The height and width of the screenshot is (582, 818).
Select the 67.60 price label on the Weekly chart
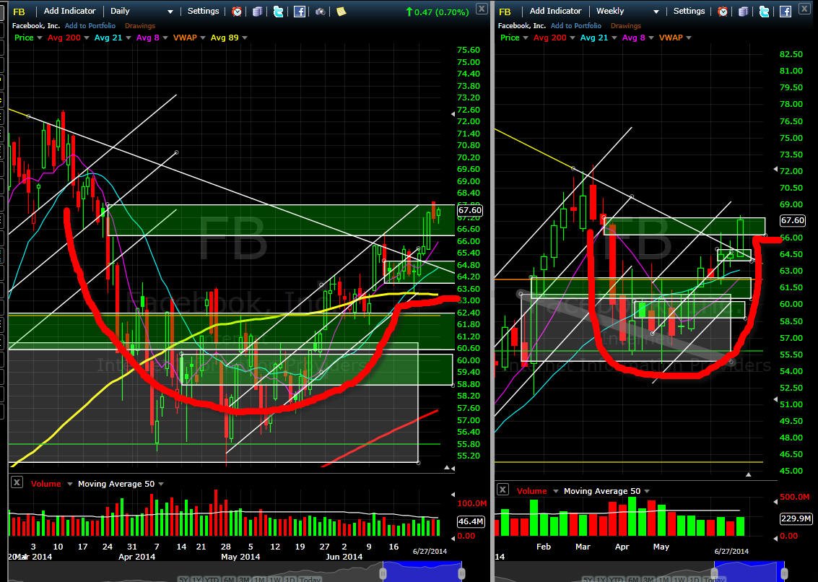793,220
